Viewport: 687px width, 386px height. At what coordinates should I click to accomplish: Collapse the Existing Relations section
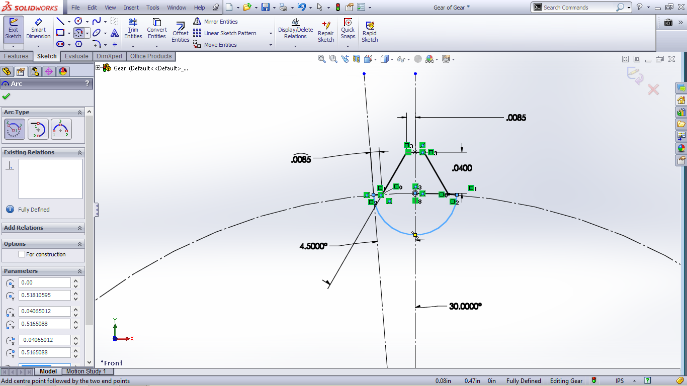click(79, 152)
